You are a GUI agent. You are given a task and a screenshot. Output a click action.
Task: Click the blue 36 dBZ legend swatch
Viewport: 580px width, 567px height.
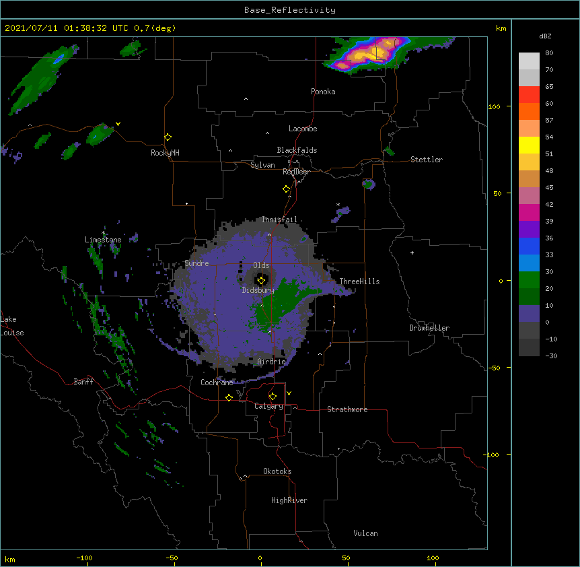529,246
